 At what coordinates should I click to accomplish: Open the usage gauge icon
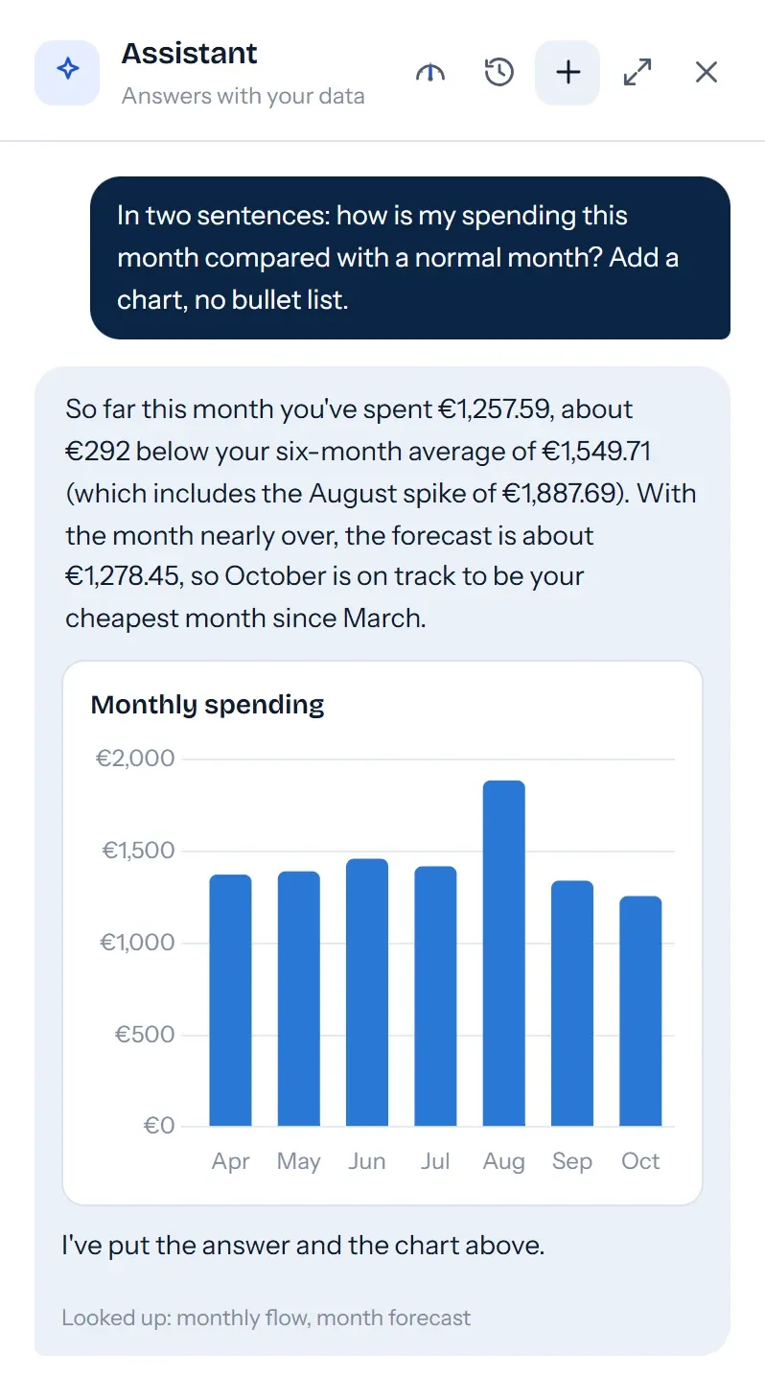tap(430, 73)
